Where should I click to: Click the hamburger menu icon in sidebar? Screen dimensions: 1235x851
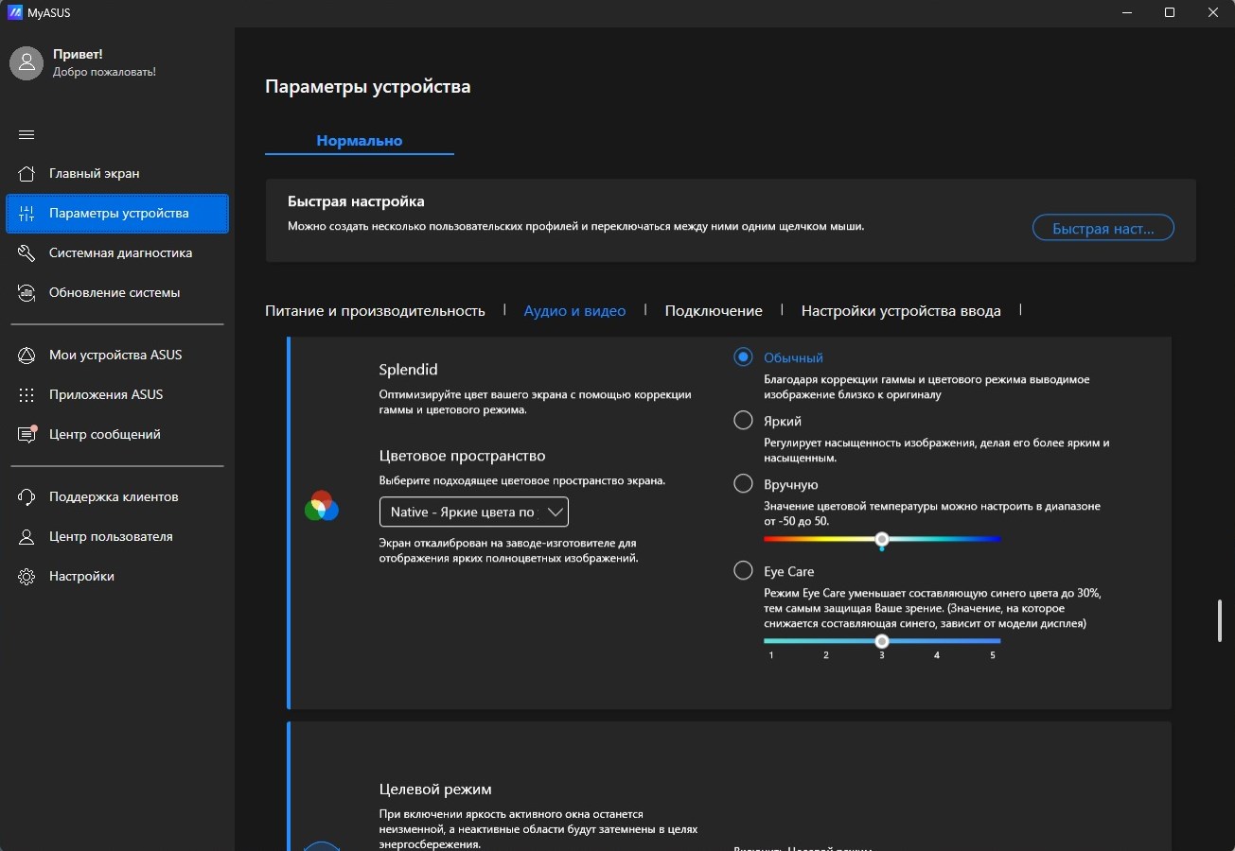coord(26,134)
